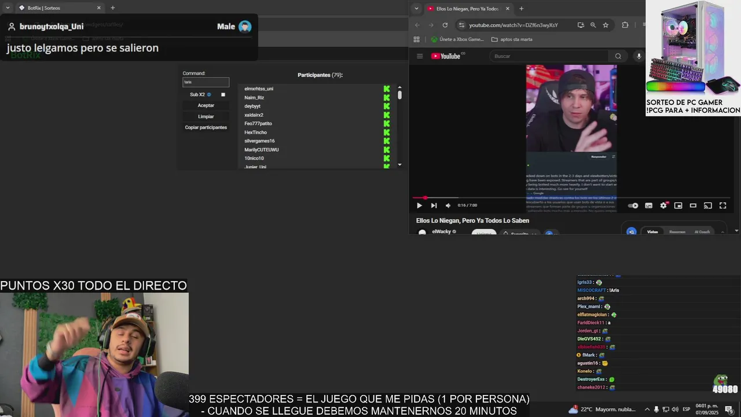Screen dimensions: 741x417
Task: Open tab search dropdown in YouTube window
Action: click(x=416, y=9)
